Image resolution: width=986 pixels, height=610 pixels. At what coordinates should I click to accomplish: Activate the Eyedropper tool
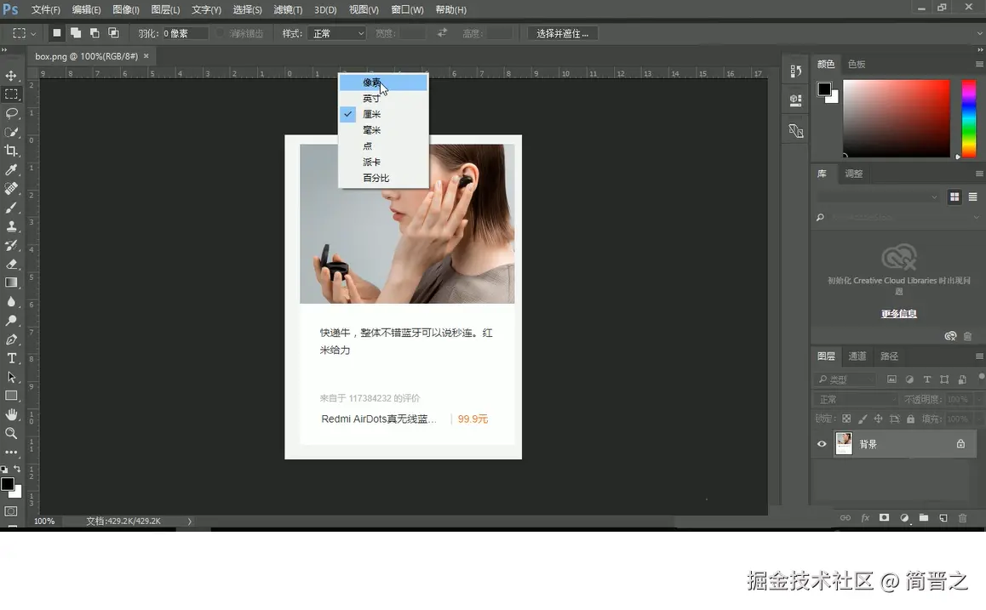[11, 170]
